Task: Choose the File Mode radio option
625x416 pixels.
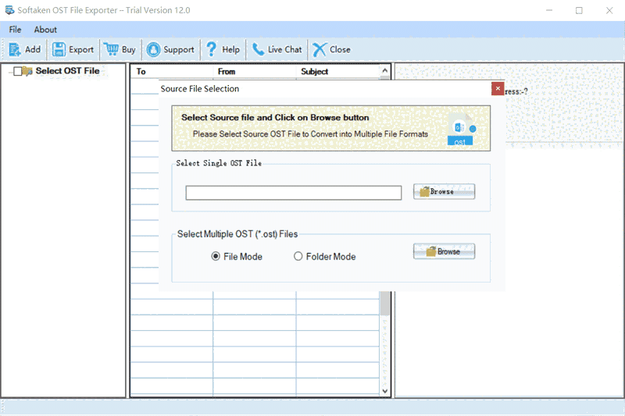Action: [216, 256]
